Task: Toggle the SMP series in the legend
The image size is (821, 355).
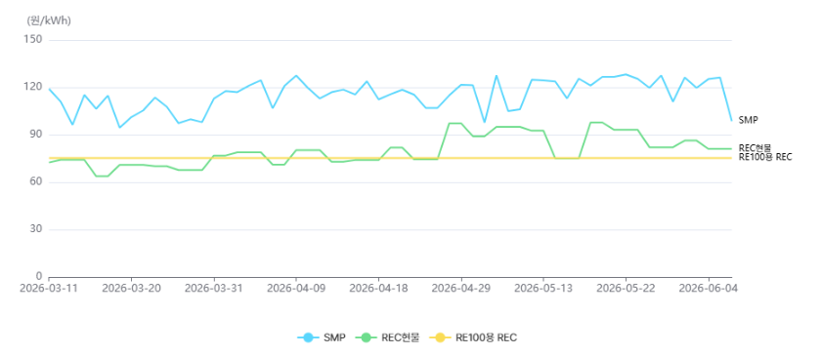Action: pyautogui.click(x=322, y=337)
